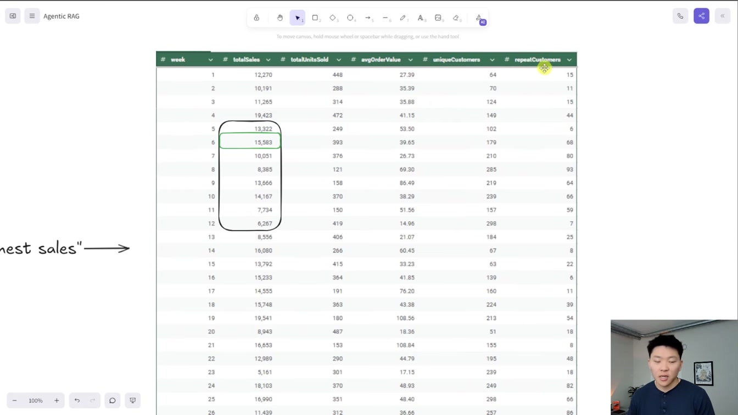738x415 pixels.
Task: Open the purple Share button
Action: pos(701,16)
